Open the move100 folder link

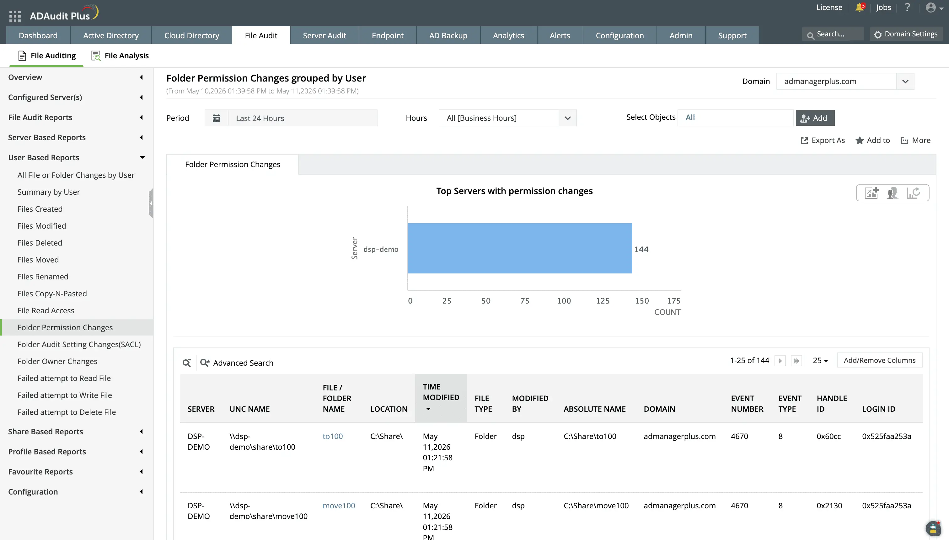click(x=339, y=506)
